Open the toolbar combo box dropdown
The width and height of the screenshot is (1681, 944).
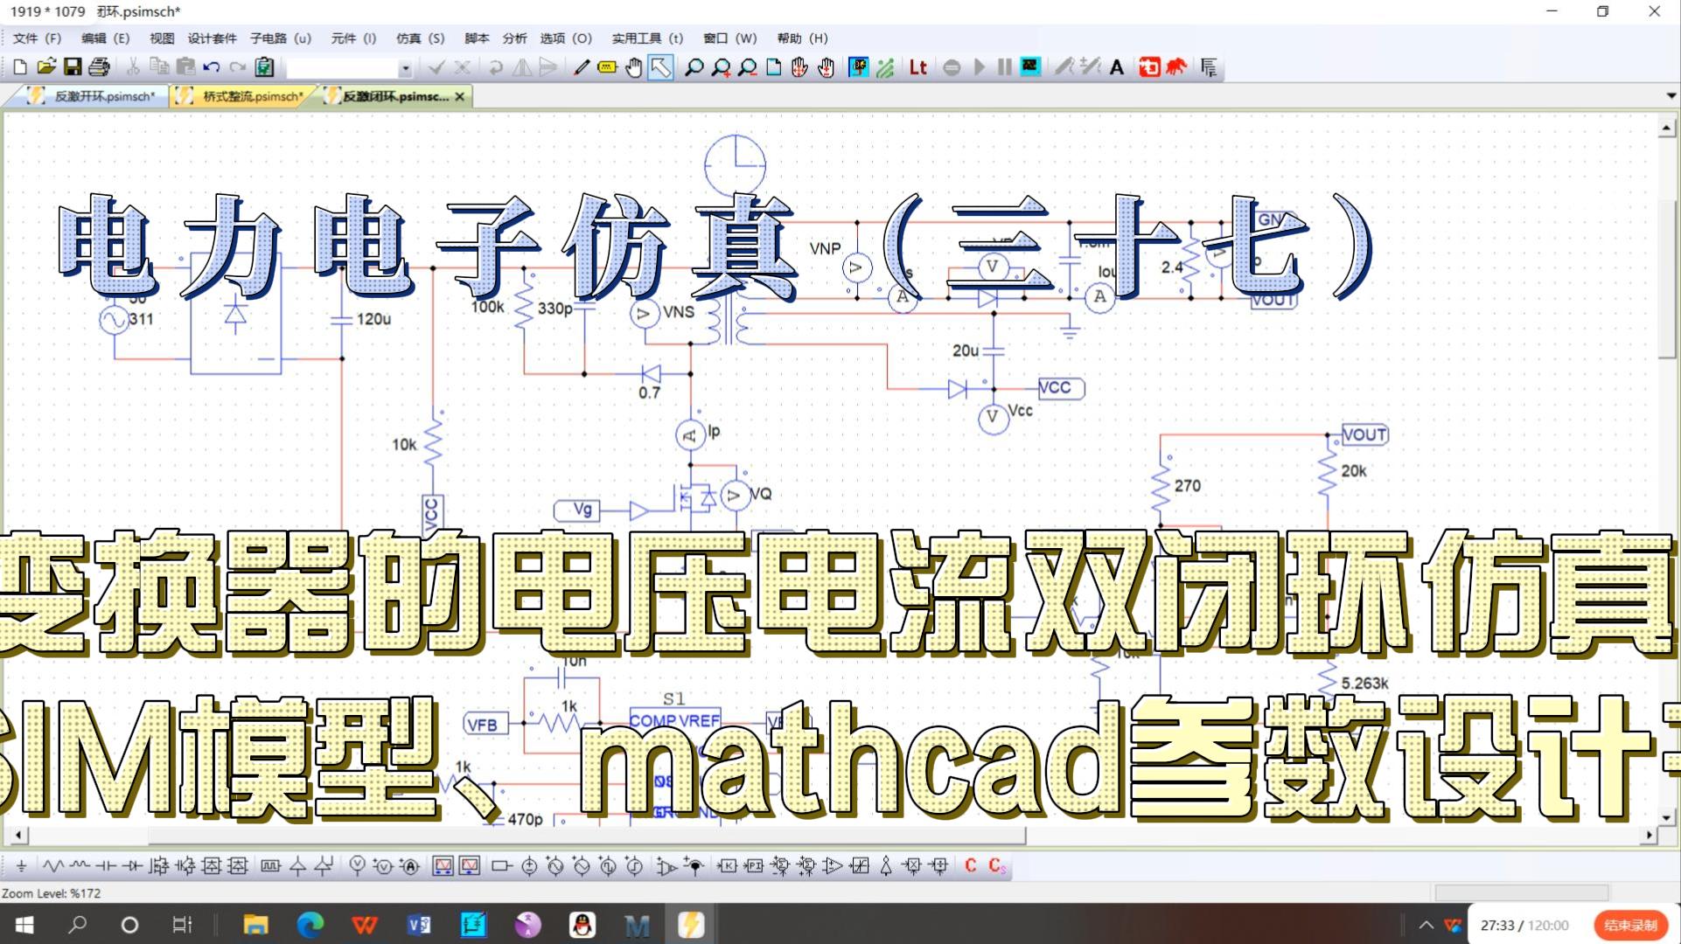coord(405,68)
